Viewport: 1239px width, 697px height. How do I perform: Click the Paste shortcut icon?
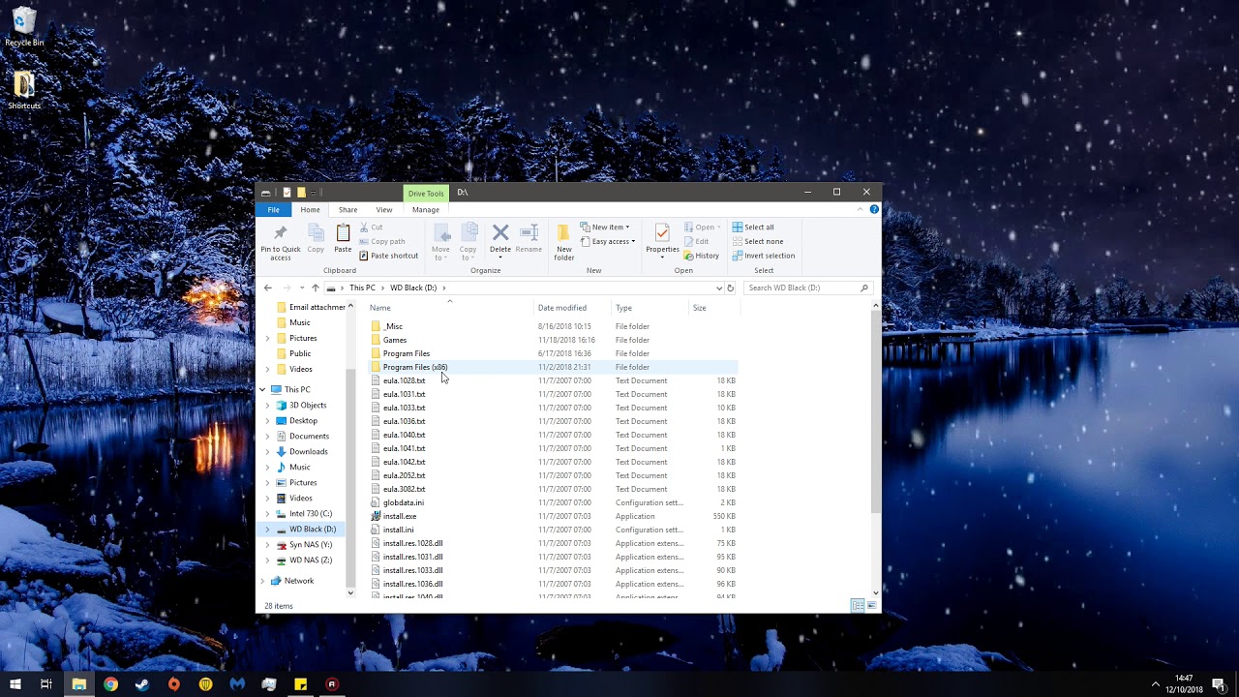click(364, 256)
